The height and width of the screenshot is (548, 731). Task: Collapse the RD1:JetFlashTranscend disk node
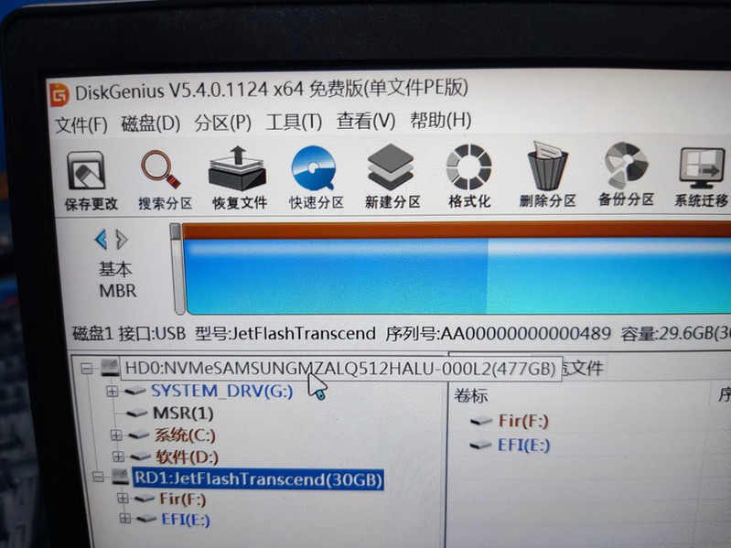[x=98, y=478]
